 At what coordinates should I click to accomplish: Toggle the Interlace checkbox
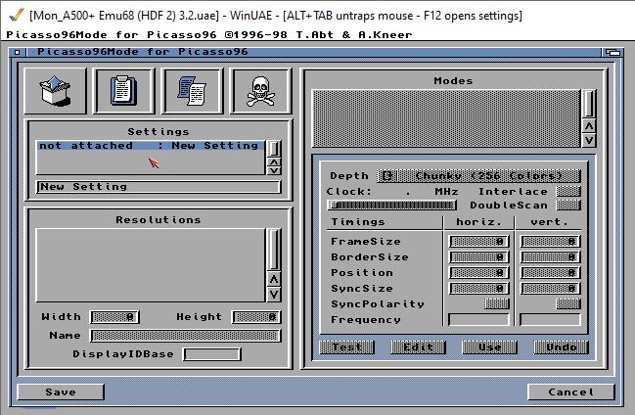coord(567,192)
